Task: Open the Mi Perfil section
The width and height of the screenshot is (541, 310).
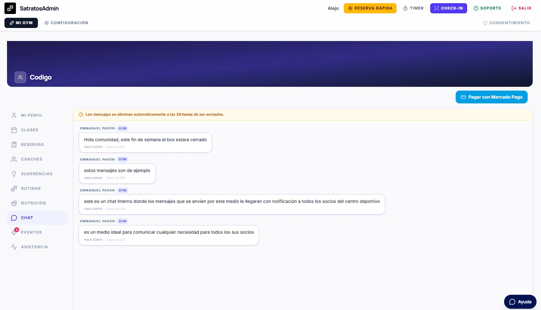Action: 38,115
